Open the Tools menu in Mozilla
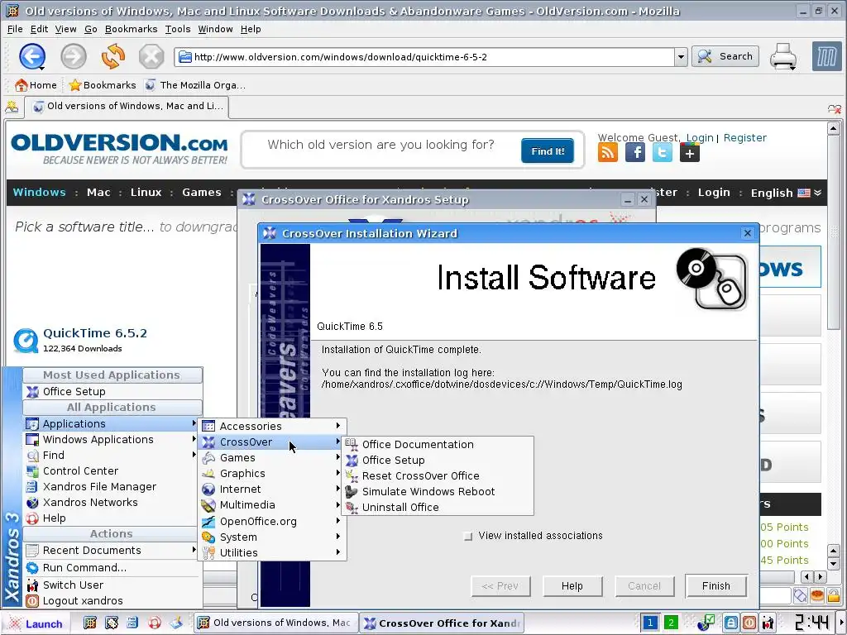The width and height of the screenshot is (847, 635). [x=178, y=29]
